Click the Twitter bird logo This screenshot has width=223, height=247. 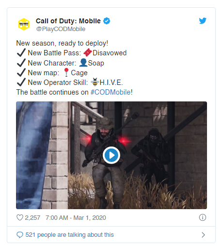[203, 21]
